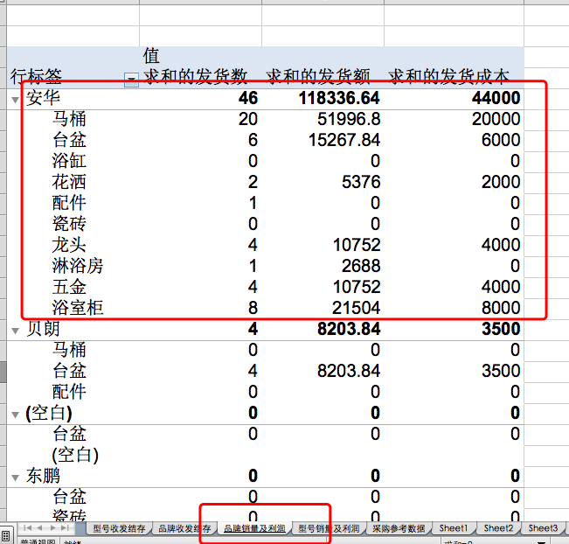Switch to Sheet1 tab
The image size is (569, 544).
pyautogui.click(x=454, y=529)
